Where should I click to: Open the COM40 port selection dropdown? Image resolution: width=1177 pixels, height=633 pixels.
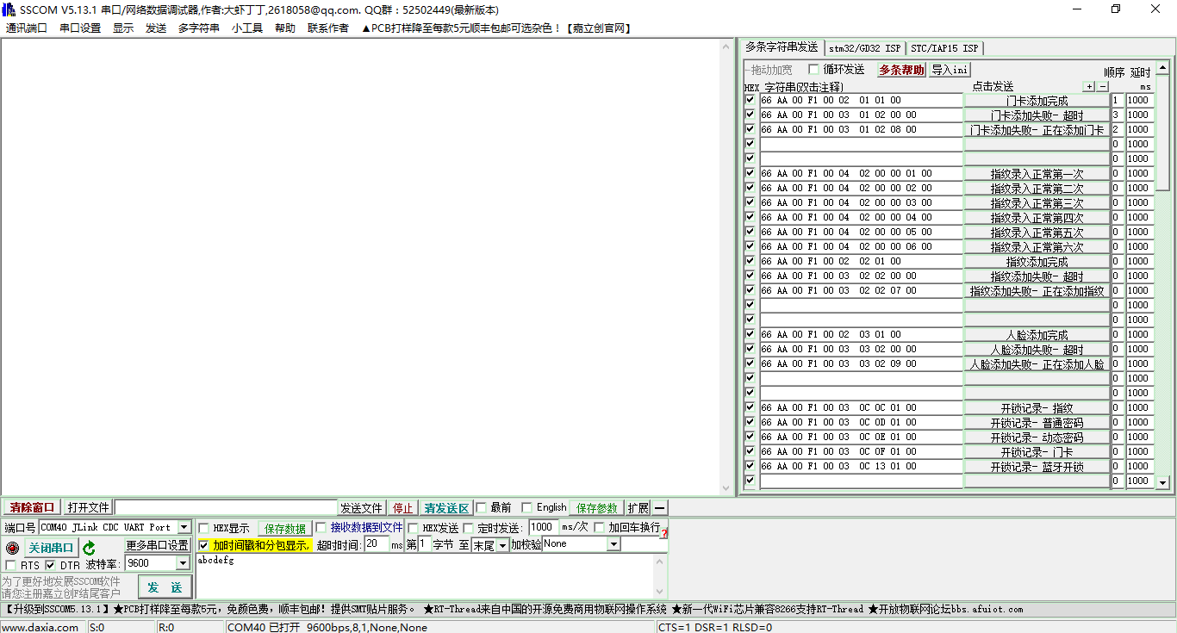point(184,527)
